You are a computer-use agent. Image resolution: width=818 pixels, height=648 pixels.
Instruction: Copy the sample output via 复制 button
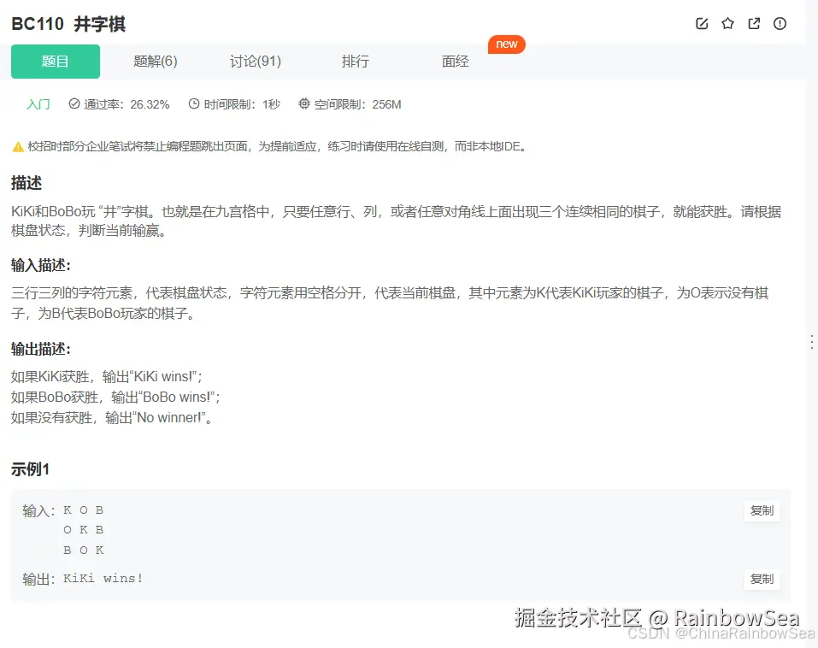761,579
